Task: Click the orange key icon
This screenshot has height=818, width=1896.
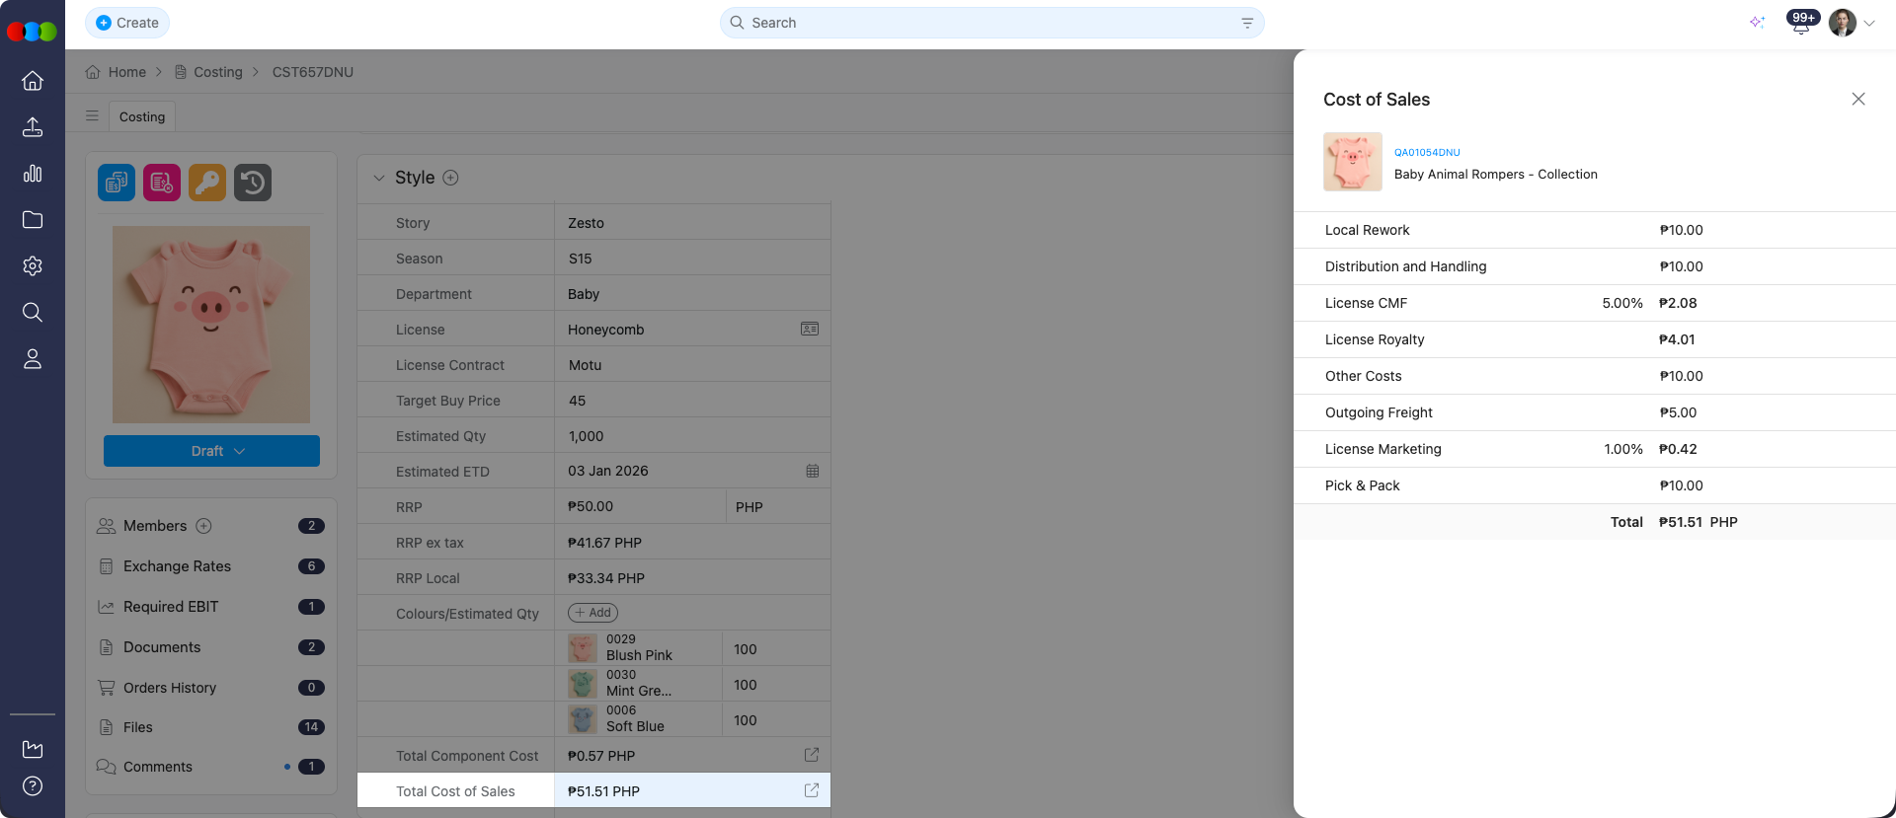Action: tap(207, 183)
